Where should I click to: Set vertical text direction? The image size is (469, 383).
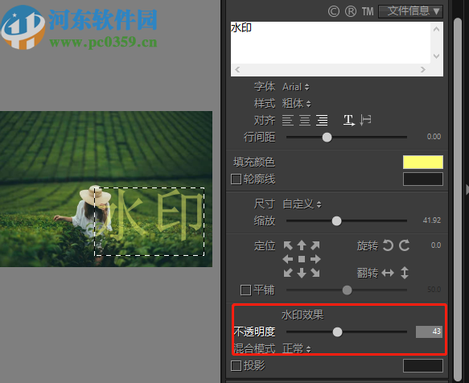[x=365, y=120]
